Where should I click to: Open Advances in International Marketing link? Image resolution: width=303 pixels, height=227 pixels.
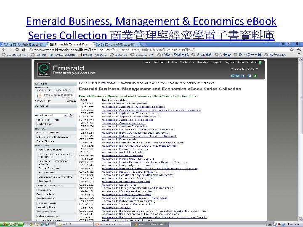[x=126, y=182]
